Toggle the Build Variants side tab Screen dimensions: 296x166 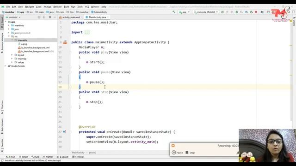pos(2,125)
